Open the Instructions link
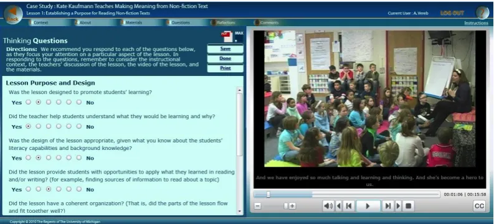 (476, 23)
